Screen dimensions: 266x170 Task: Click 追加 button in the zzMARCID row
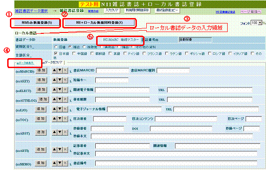[41, 70]
